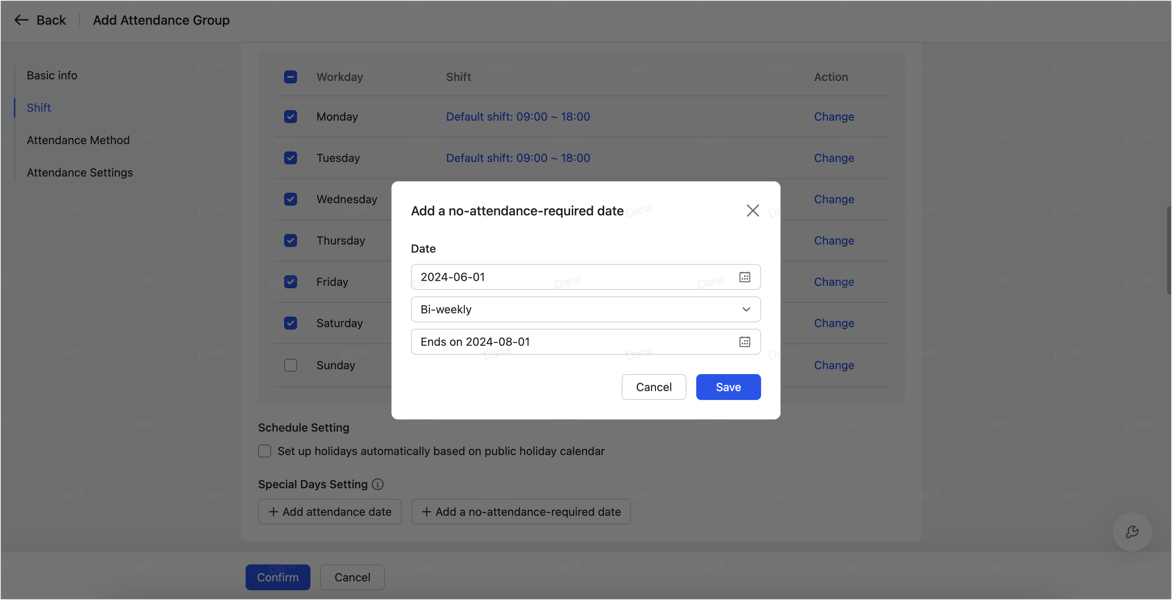Open calendar picker for 2024-06-01 date
Viewport: 1172px width, 600px height.
coord(744,277)
